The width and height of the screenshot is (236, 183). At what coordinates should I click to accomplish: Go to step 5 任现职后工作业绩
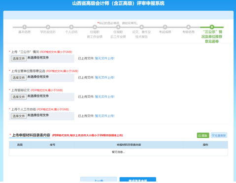pos(118,27)
